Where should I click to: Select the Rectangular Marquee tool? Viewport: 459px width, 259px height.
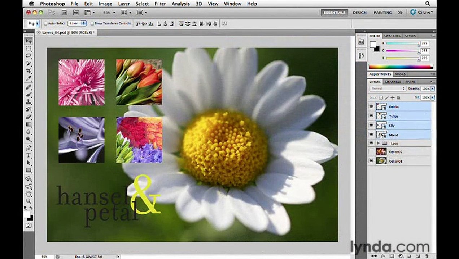tap(29, 49)
